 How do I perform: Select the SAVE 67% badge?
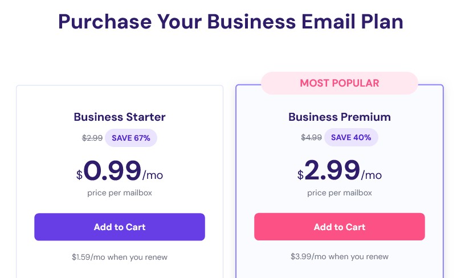131,138
